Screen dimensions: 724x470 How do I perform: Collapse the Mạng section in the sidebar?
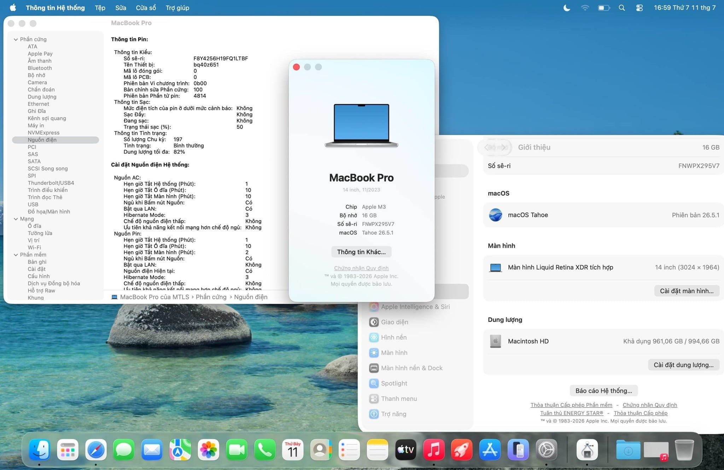[x=16, y=219]
